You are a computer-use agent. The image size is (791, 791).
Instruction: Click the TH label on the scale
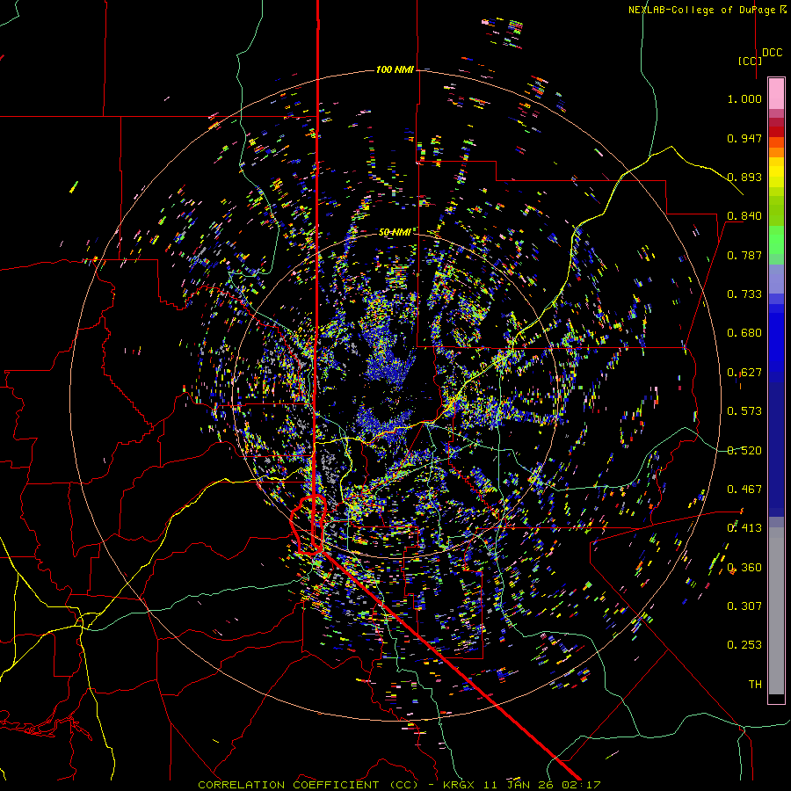755,685
